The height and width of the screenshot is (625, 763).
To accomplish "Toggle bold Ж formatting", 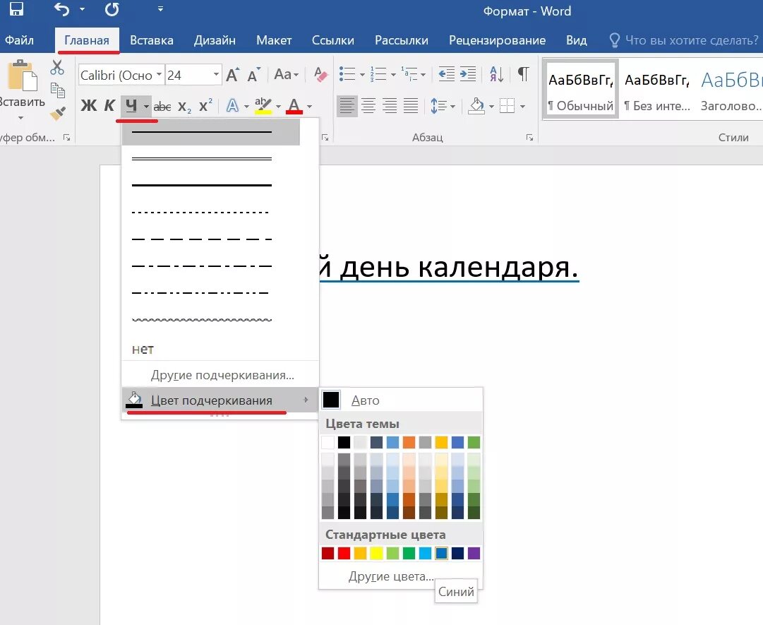I will tap(88, 106).
